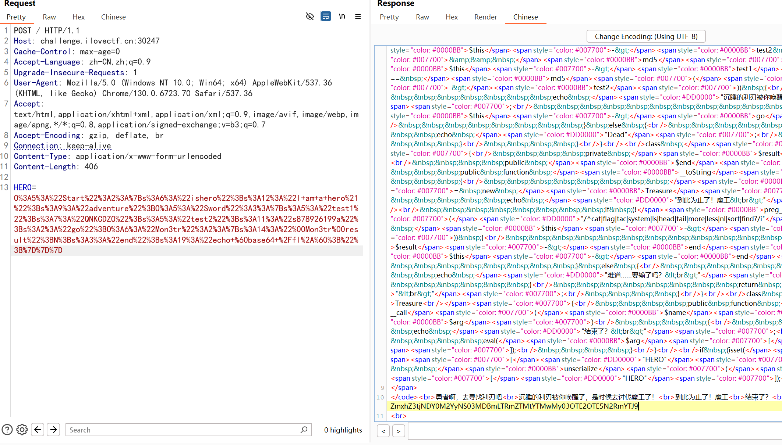The width and height of the screenshot is (782, 445).
Task: Click the response previous '<' button
Action: click(383, 431)
